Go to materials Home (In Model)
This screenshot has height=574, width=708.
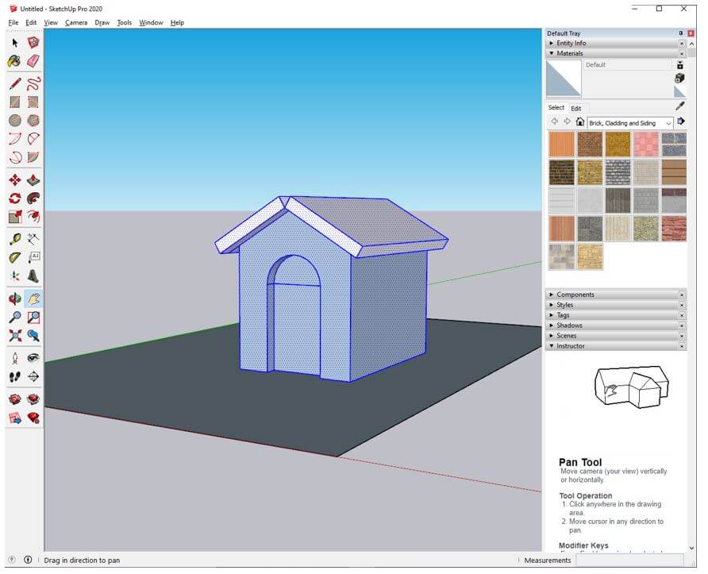point(579,122)
